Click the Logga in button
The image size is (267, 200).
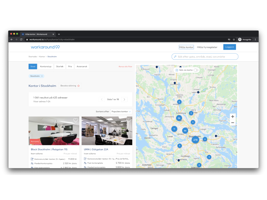229,47
